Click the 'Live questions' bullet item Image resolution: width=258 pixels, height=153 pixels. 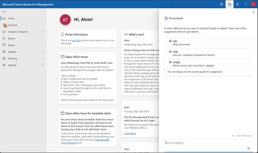(x=71, y=94)
